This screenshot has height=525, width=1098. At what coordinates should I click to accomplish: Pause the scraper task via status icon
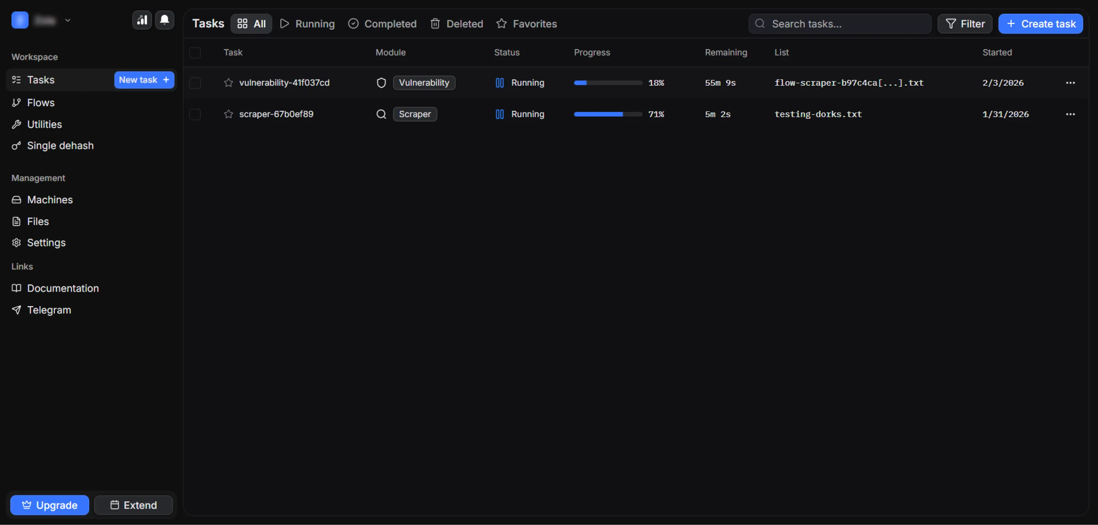tap(499, 114)
